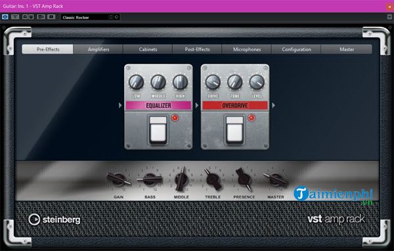Click the arrow between Equalizer and Overdrive
Screen dimensions: 394x251
(197, 106)
